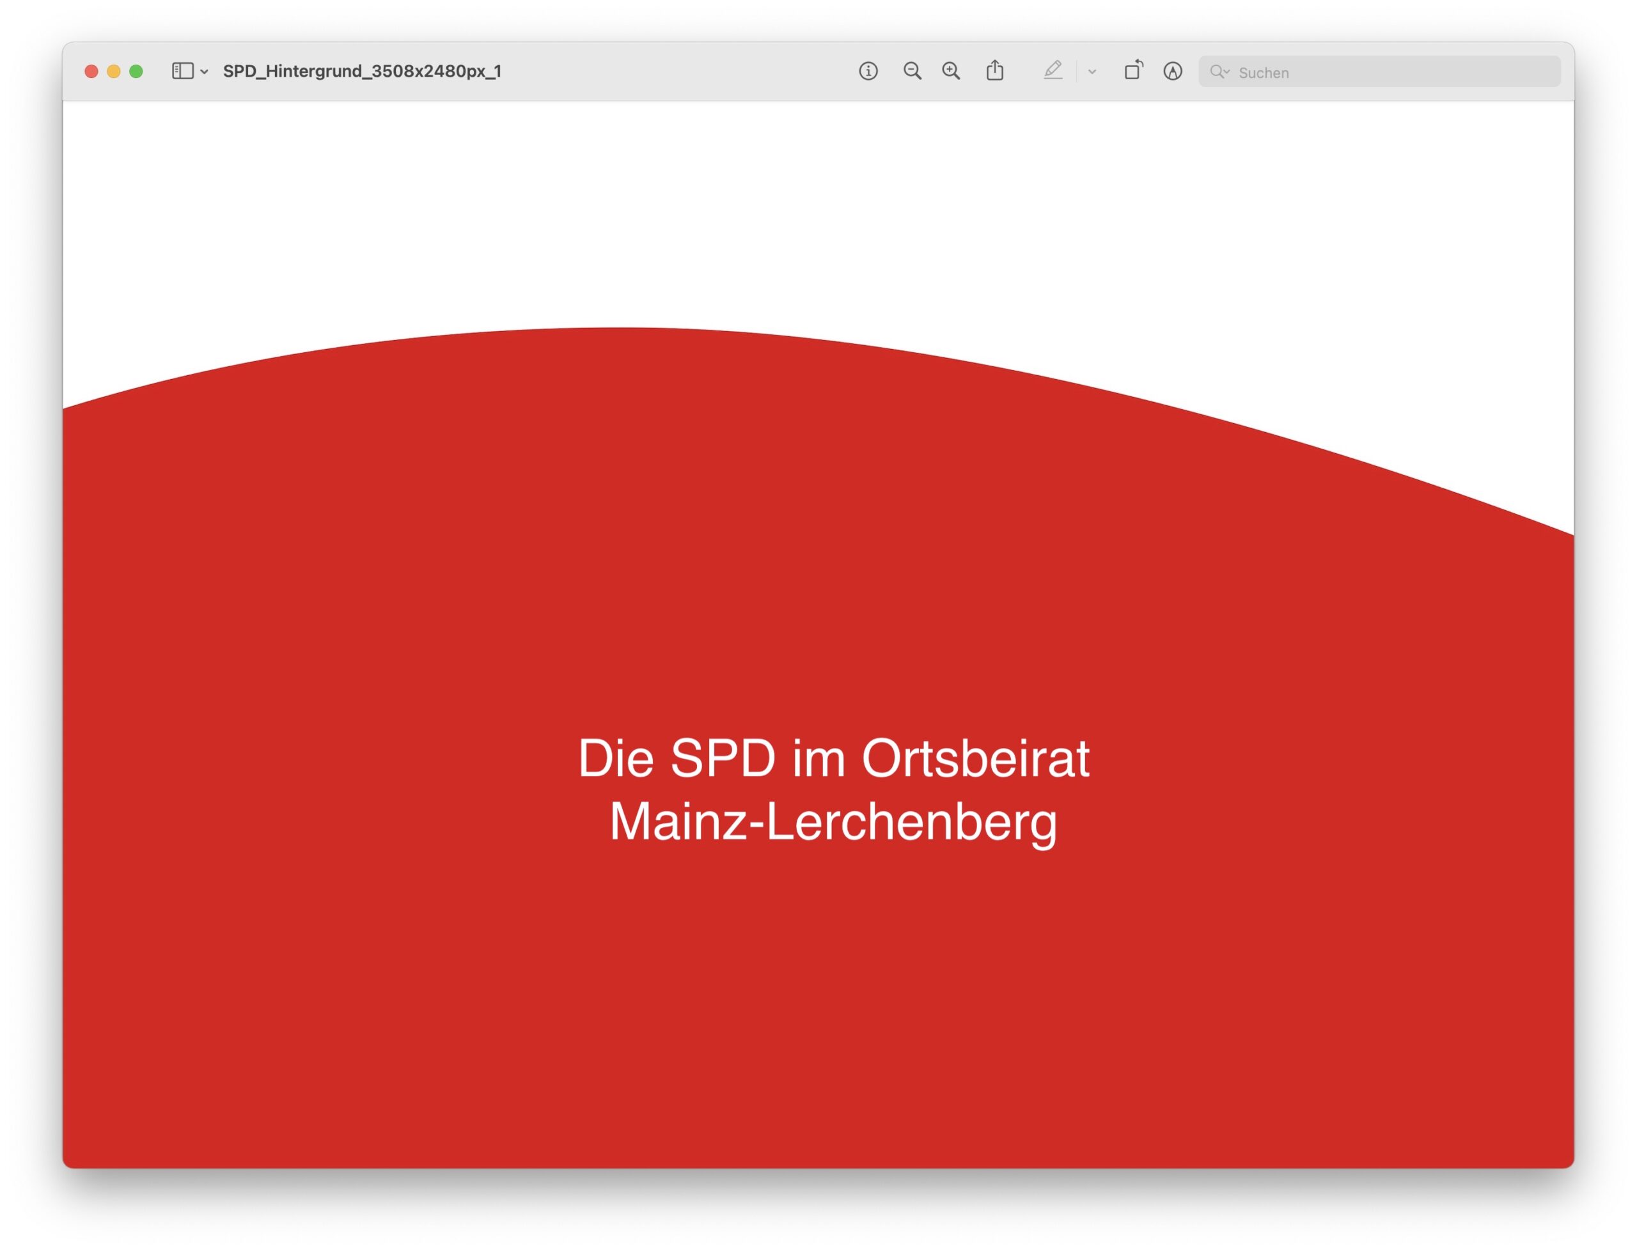Maximize the Preview window
Screen dimensions: 1637x1251
pyautogui.click(x=136, y=72)
